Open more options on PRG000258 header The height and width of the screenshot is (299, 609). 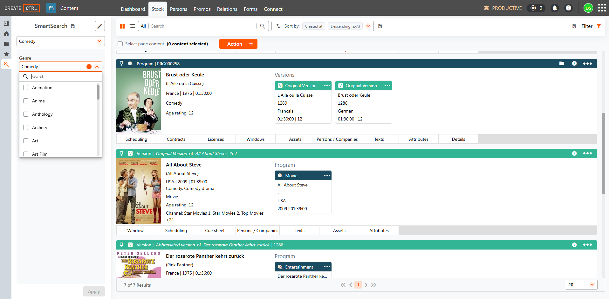[587, 63]
